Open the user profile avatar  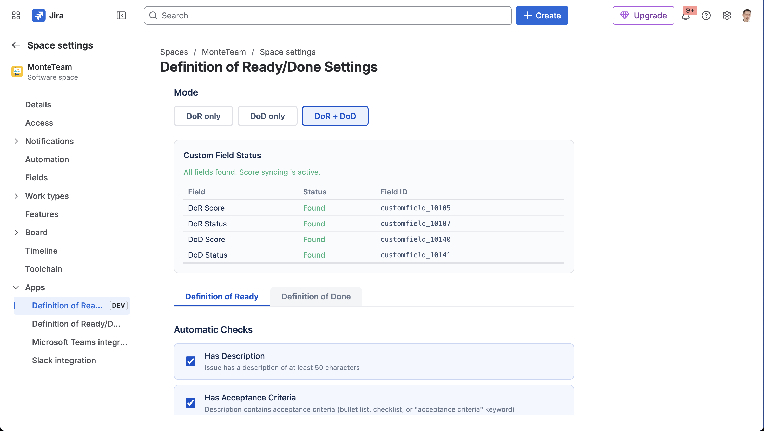pyautogui.click(x=747, y=15)
